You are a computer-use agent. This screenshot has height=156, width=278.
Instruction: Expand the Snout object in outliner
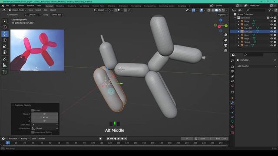[238, 42]
